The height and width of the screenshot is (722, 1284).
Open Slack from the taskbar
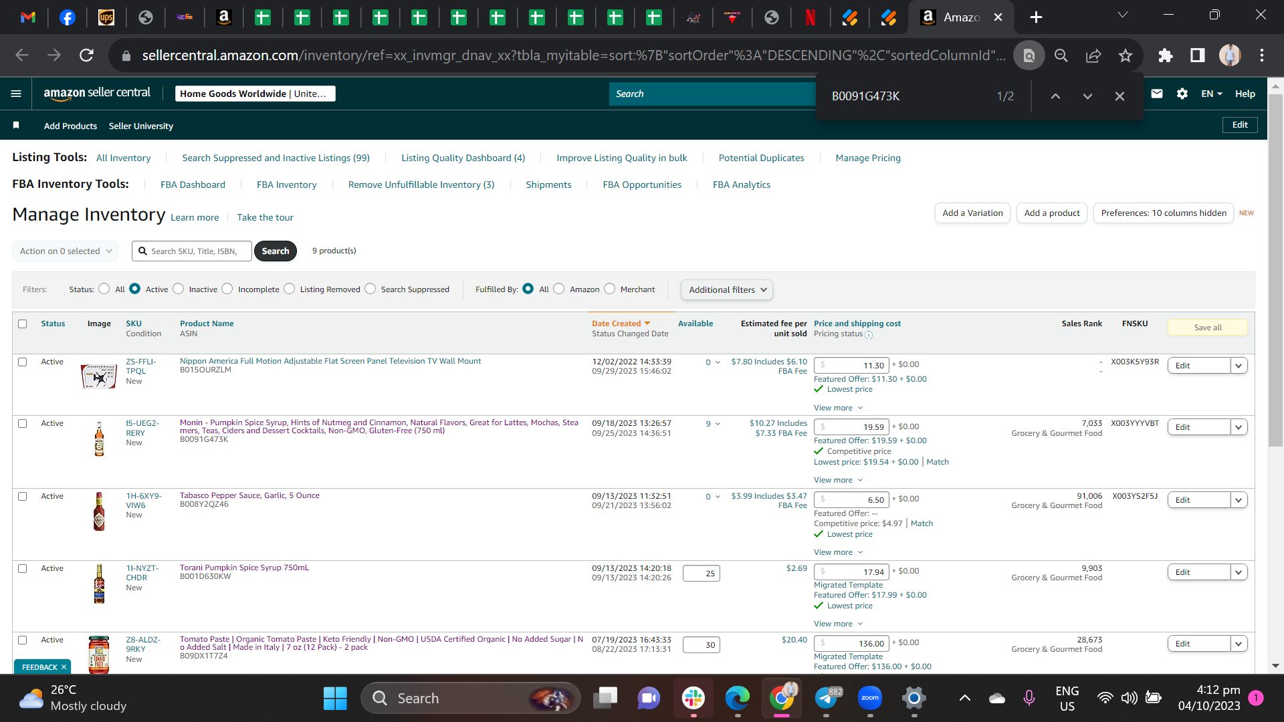coord(693,699)
